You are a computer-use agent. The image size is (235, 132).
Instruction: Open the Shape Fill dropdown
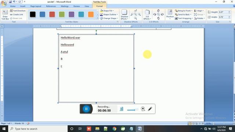point(107,11)
